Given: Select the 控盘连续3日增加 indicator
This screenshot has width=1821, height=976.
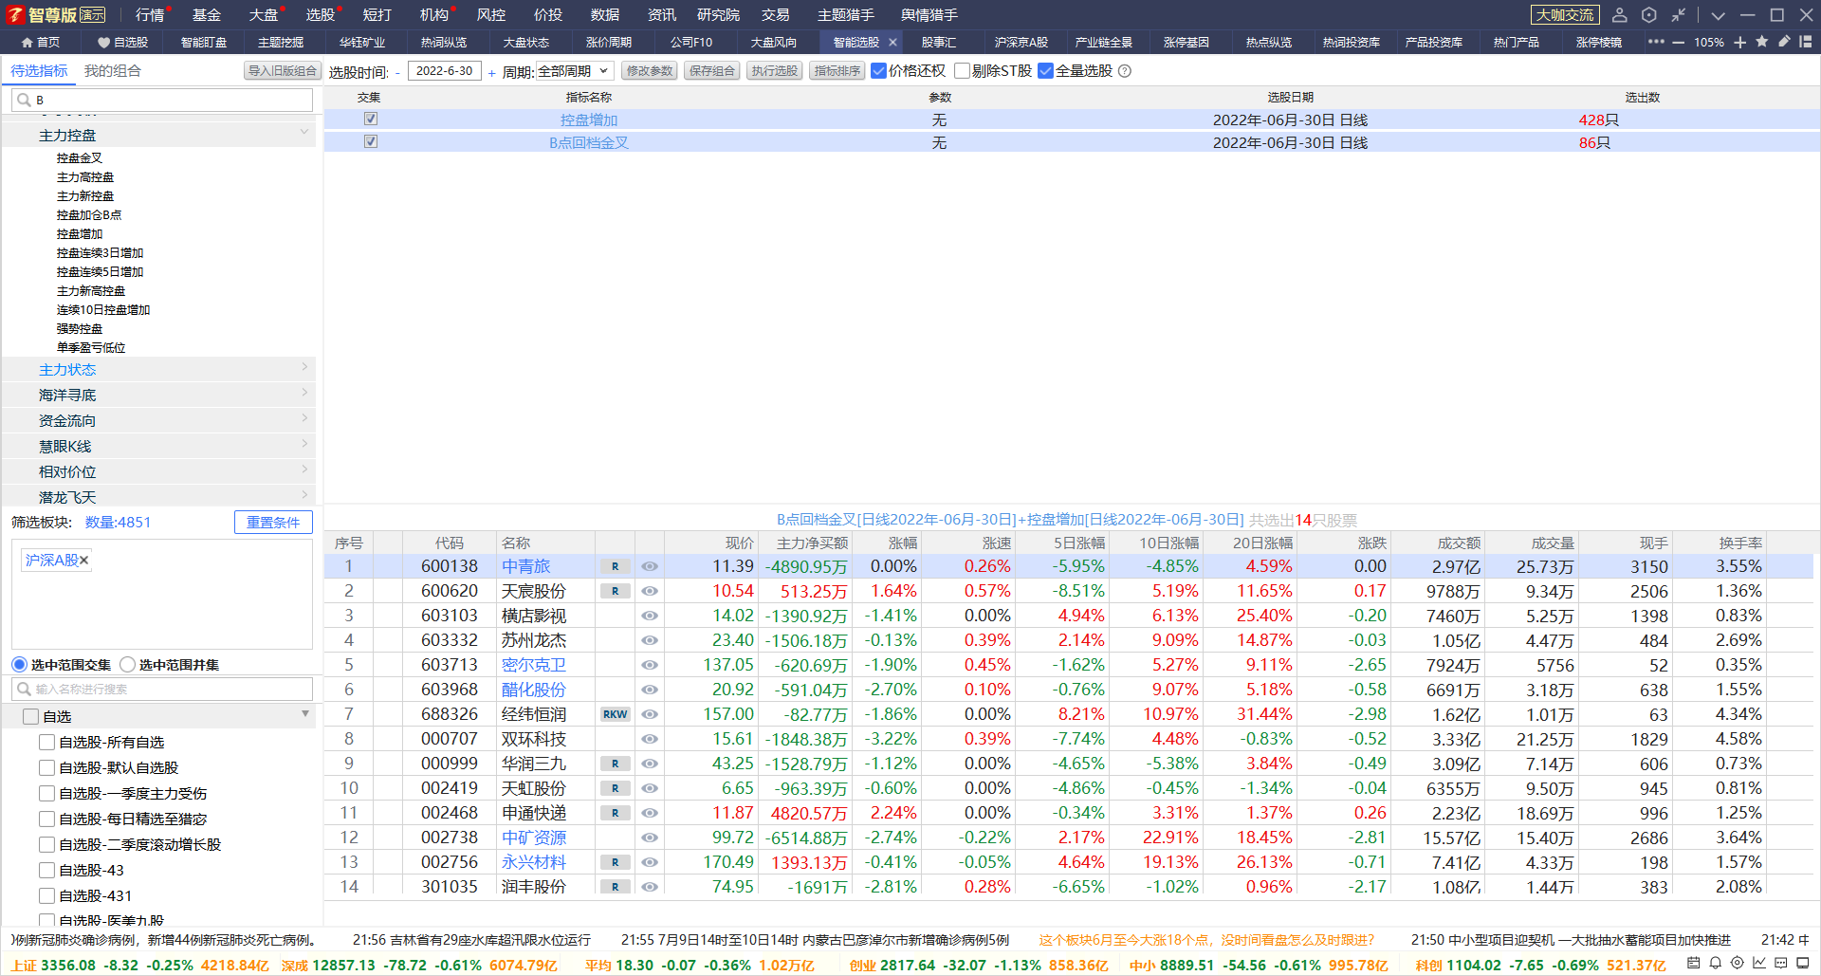Looking at the screenshot, I should pos(100,253).
